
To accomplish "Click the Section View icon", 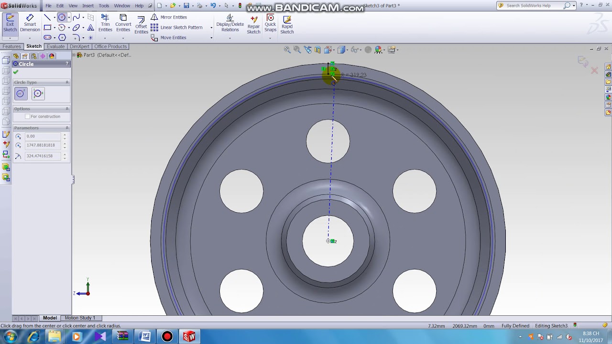I will tap(317, 50).
